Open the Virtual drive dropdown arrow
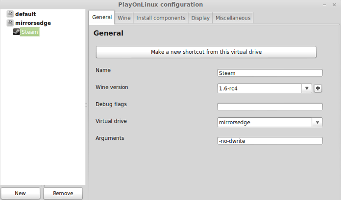This screenshot has width=341, height=200. point(317,122)
